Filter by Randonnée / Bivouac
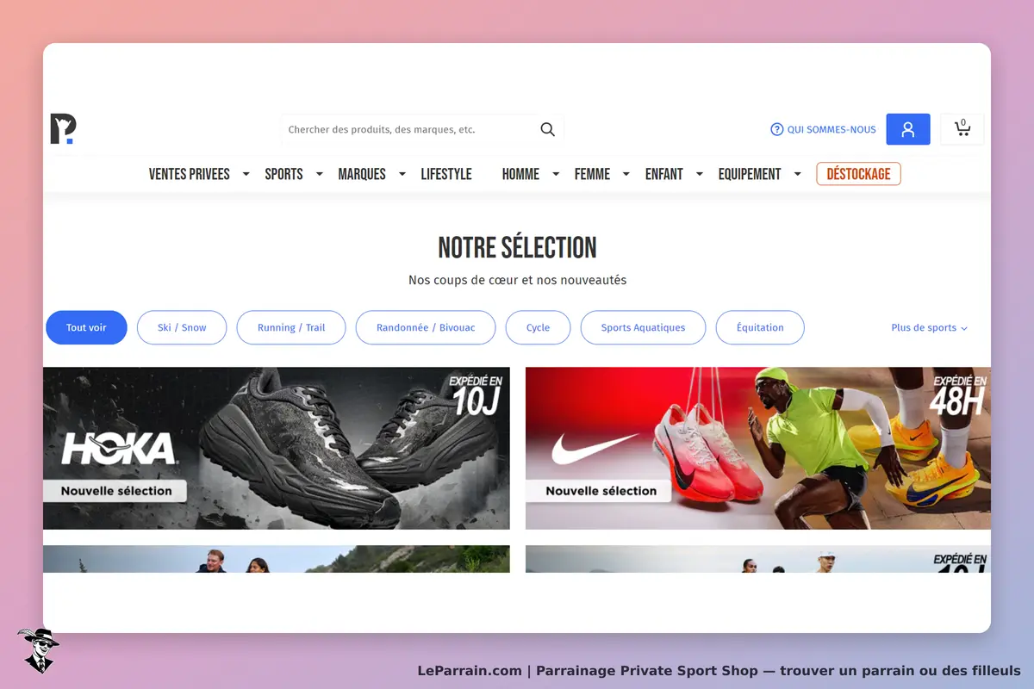1034x689 pixels. (x=426, y=327)
